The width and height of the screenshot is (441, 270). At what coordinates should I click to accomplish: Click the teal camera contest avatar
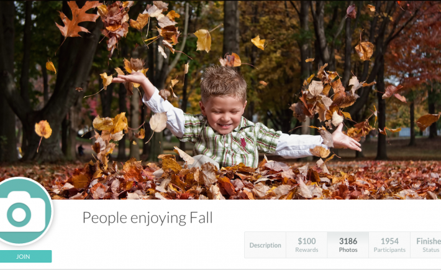(x=25, y=211)
